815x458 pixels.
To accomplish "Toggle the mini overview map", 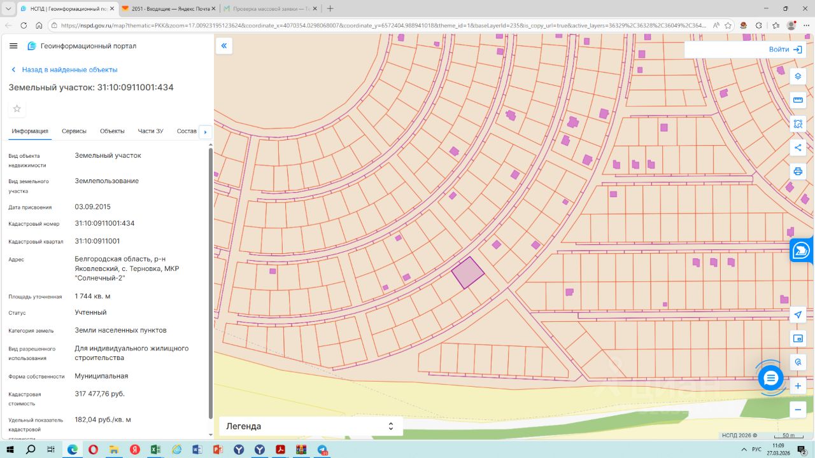I will (x=798, y=338).
